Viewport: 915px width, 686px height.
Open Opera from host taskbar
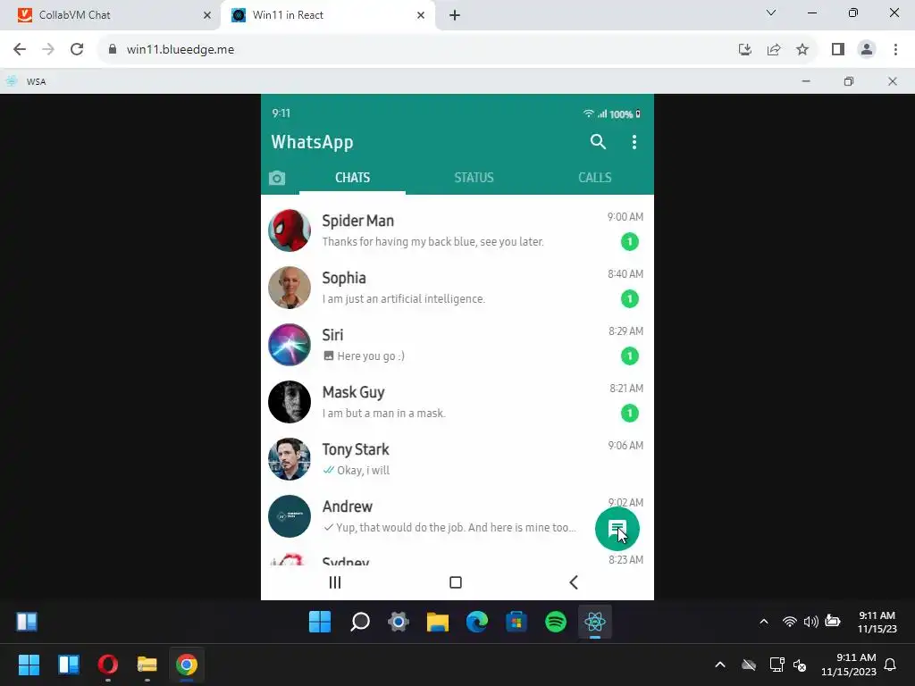(108, 665)
